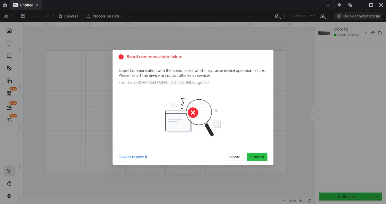Screen dimensions: 386x204
Task: Go to the home screen icon
Action: click(x=5, y=5)
